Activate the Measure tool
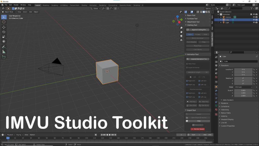 [x=4, y=51]
